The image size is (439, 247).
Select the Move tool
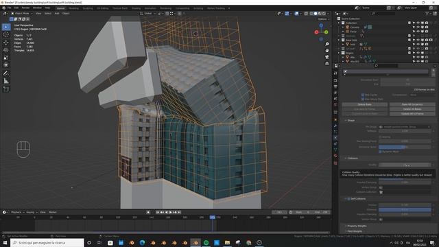(x=6, y=43)
